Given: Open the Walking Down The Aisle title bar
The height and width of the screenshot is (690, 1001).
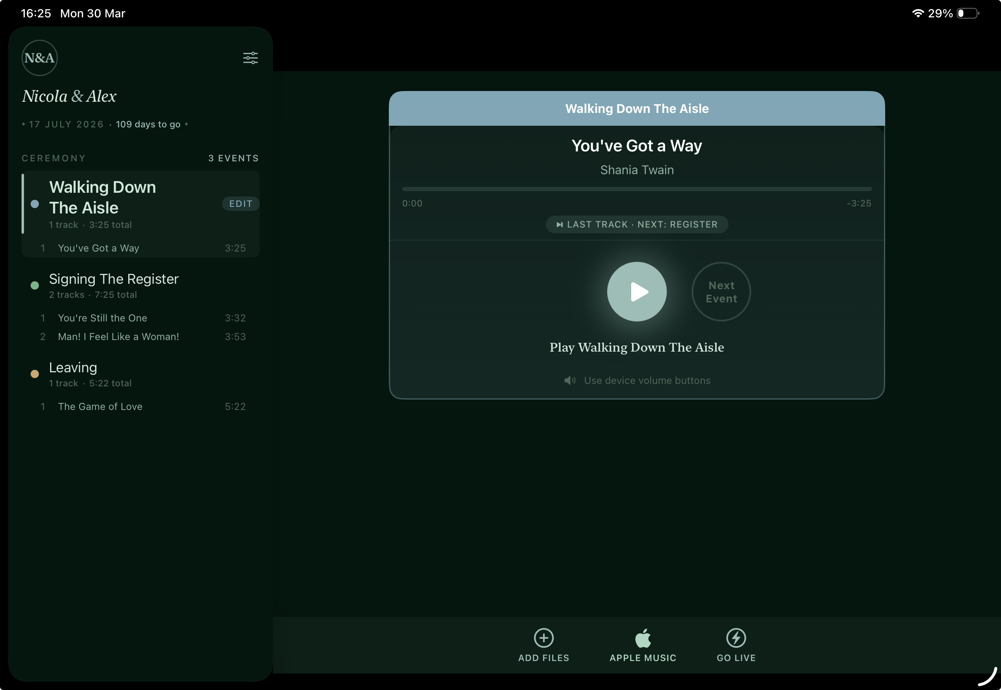Looking at the screenshot, I should coord(636,108).
